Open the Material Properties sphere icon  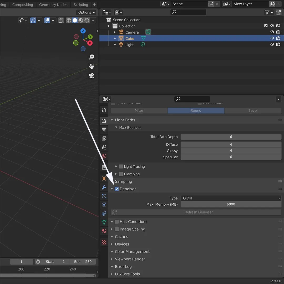coord(104,231)
